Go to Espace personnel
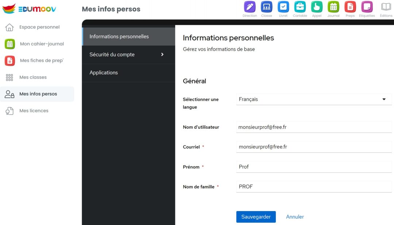 click(39, 27)
